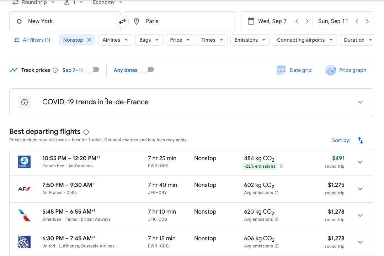Remove the Nonstop filter chip
The image size is (384, 256).
pyautogui.click(x=89, y=40)
